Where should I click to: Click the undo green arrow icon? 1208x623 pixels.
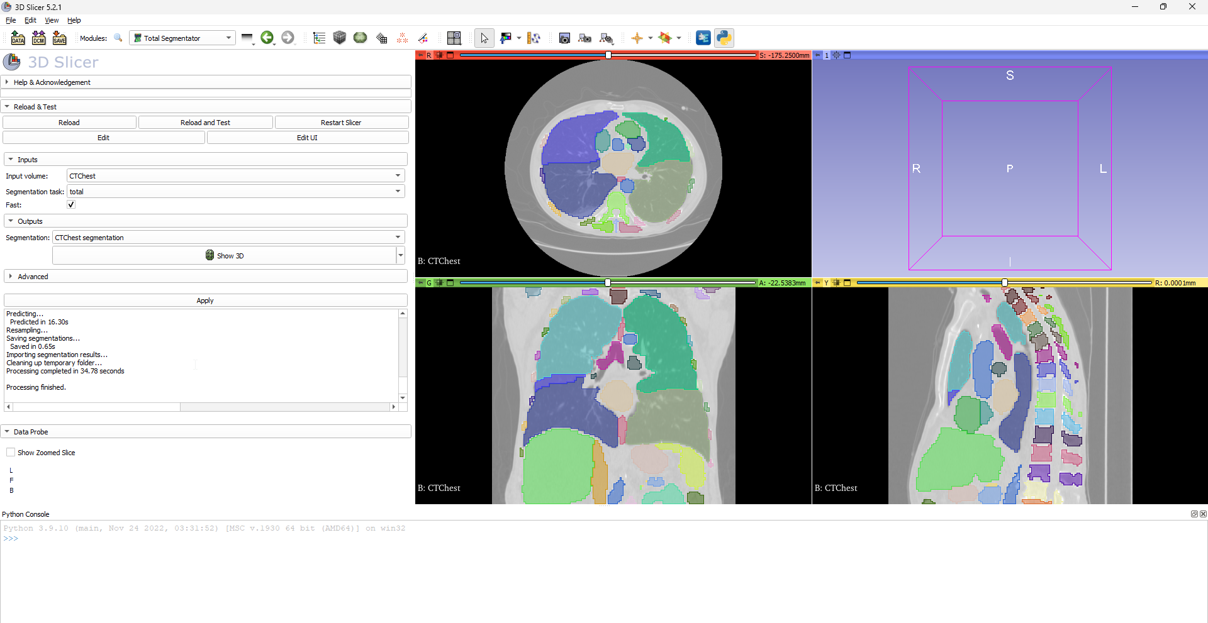point(267,38)
